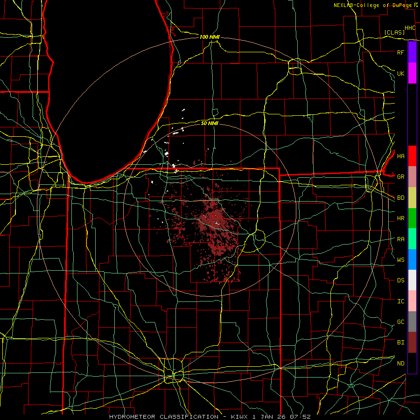Click the HR green legend swatch

pyautogui.click(x=412, y=218)
